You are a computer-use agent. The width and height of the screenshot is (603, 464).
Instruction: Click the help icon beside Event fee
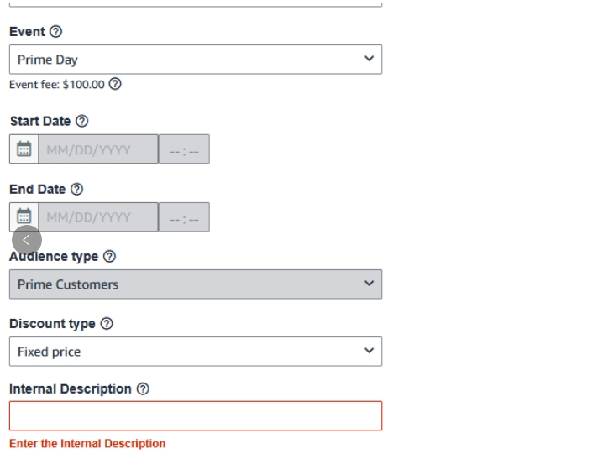tap(116, 85)
